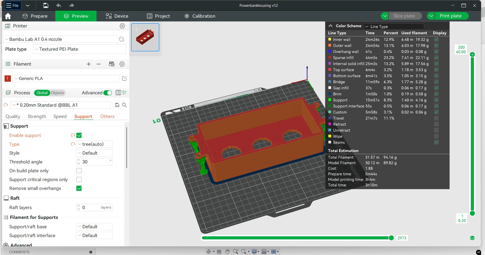Open the printer preset dropdown
The width and height of the screenshot is (485, 255).
[61, 39]
